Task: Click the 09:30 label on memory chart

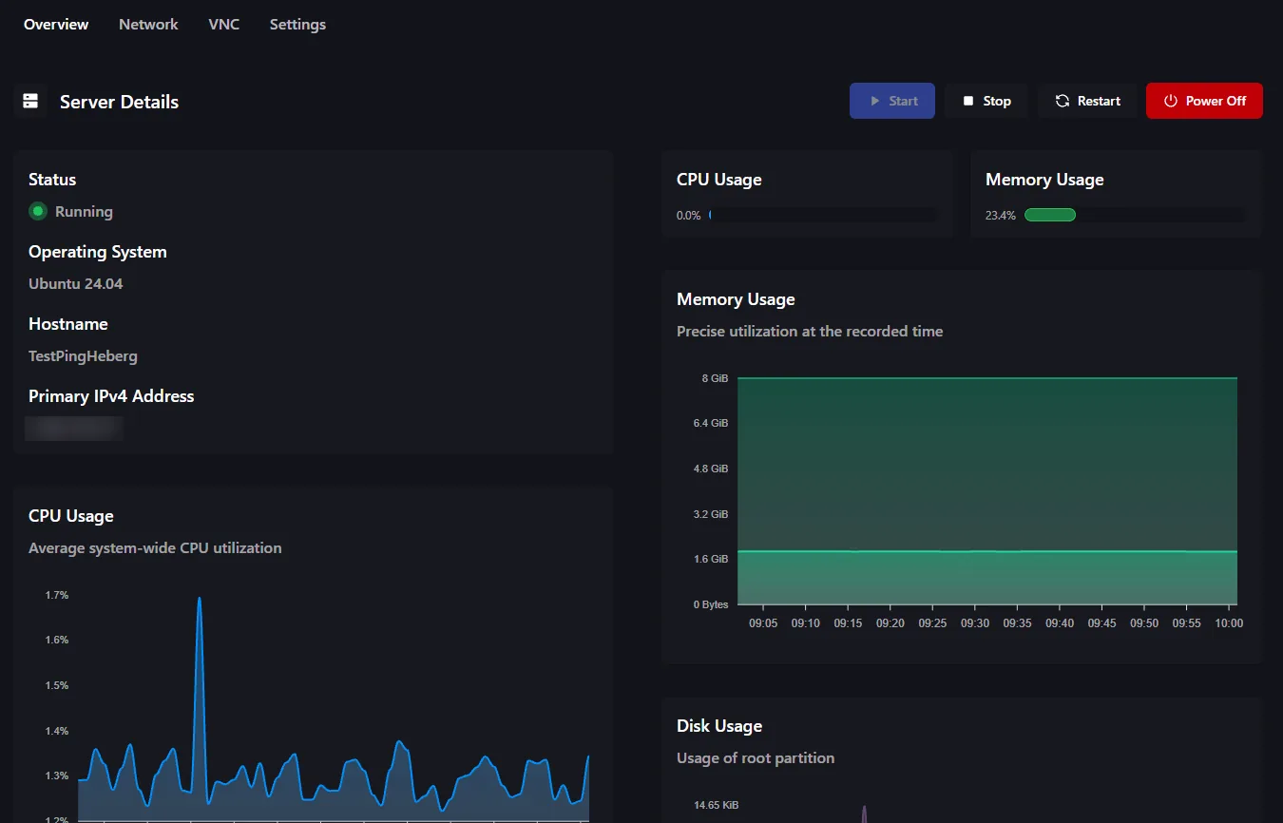Action: 975,623
